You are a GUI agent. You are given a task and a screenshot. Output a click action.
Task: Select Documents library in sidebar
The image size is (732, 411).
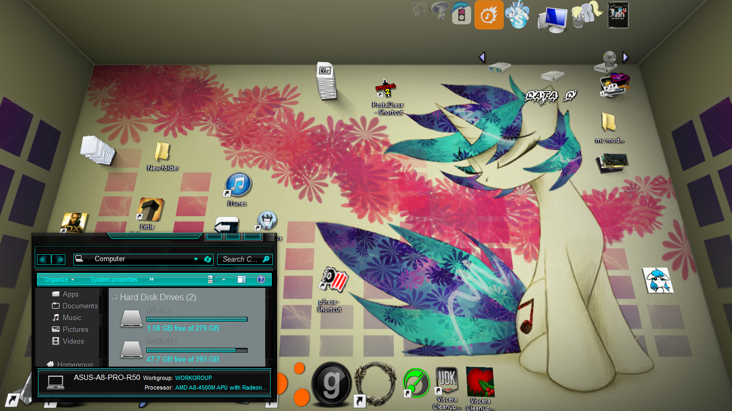pos(74,306)
